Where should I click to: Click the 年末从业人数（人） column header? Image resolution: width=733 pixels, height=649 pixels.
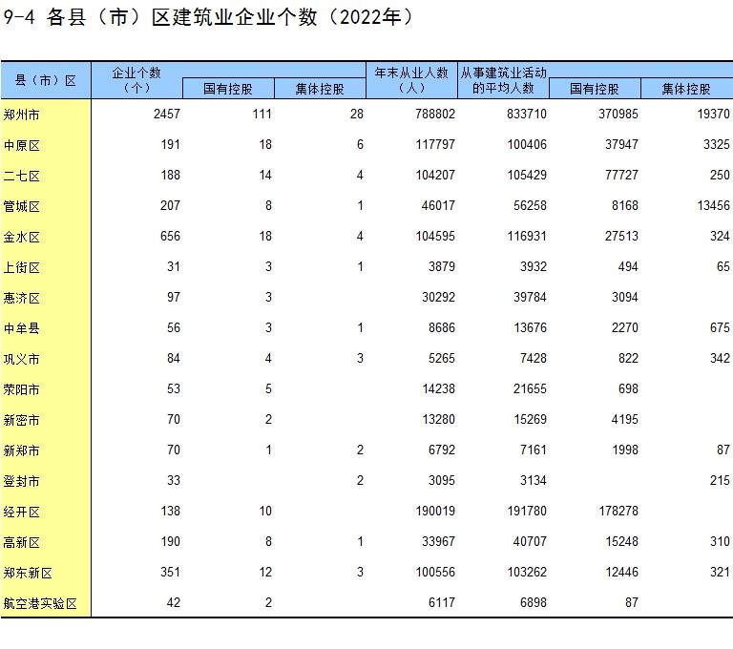tap(411, 80)
